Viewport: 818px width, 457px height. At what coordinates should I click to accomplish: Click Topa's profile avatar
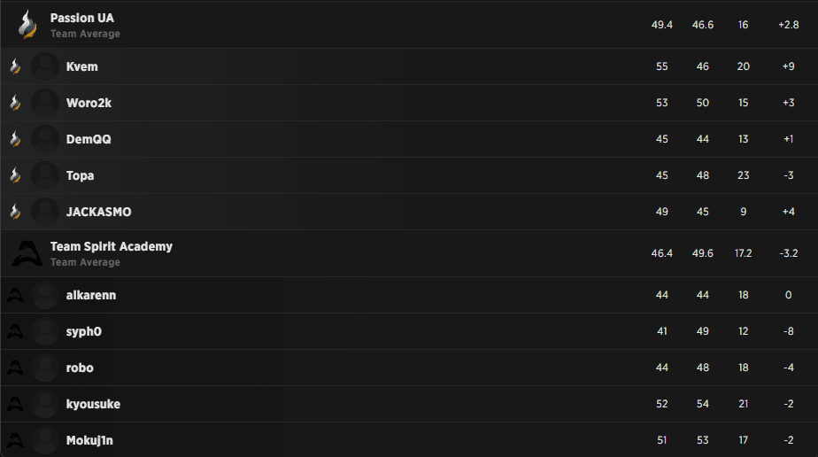tap(45, 175)
